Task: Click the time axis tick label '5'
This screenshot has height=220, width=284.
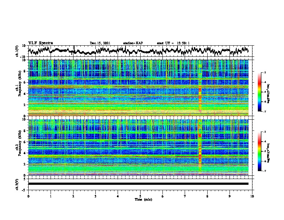Action: [x=140, y=196]
